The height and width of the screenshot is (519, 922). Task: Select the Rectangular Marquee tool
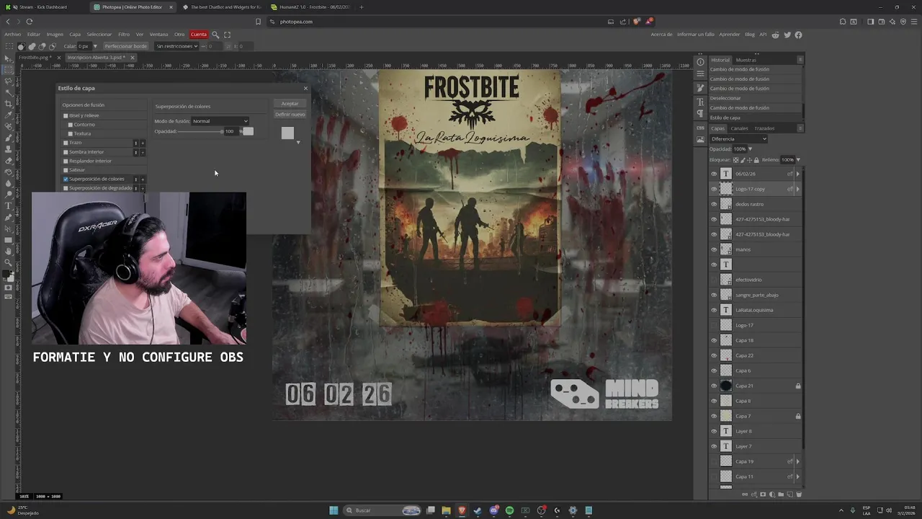[x=8, y=70]
